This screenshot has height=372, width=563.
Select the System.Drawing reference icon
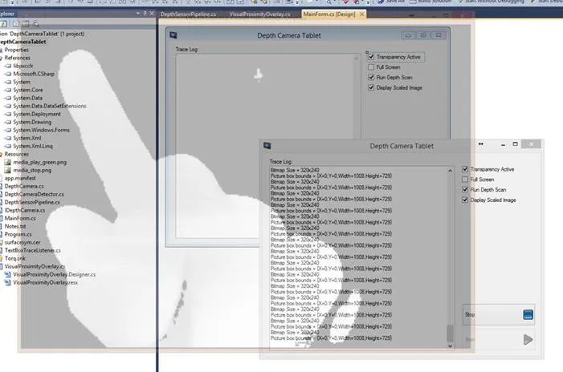8,122
